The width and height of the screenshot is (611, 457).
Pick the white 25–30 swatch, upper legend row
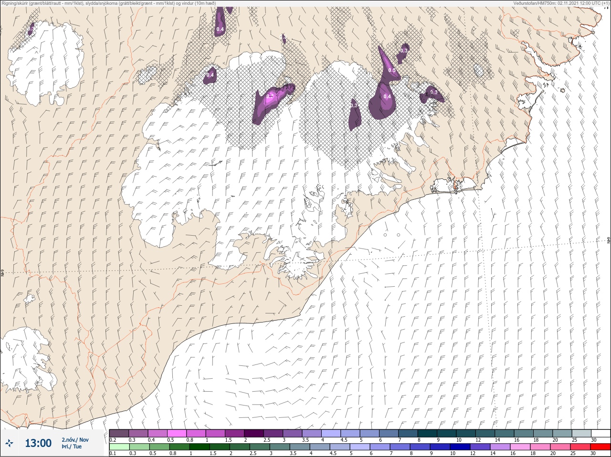pos(600,433)
